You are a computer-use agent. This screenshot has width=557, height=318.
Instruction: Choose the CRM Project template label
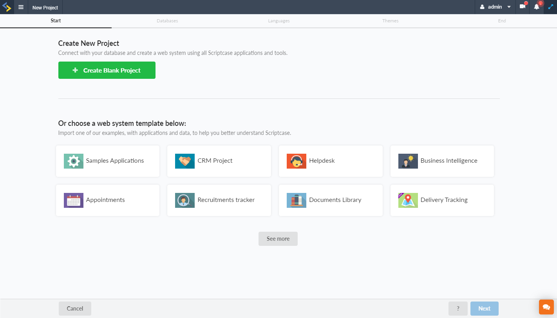coord(215,161)
